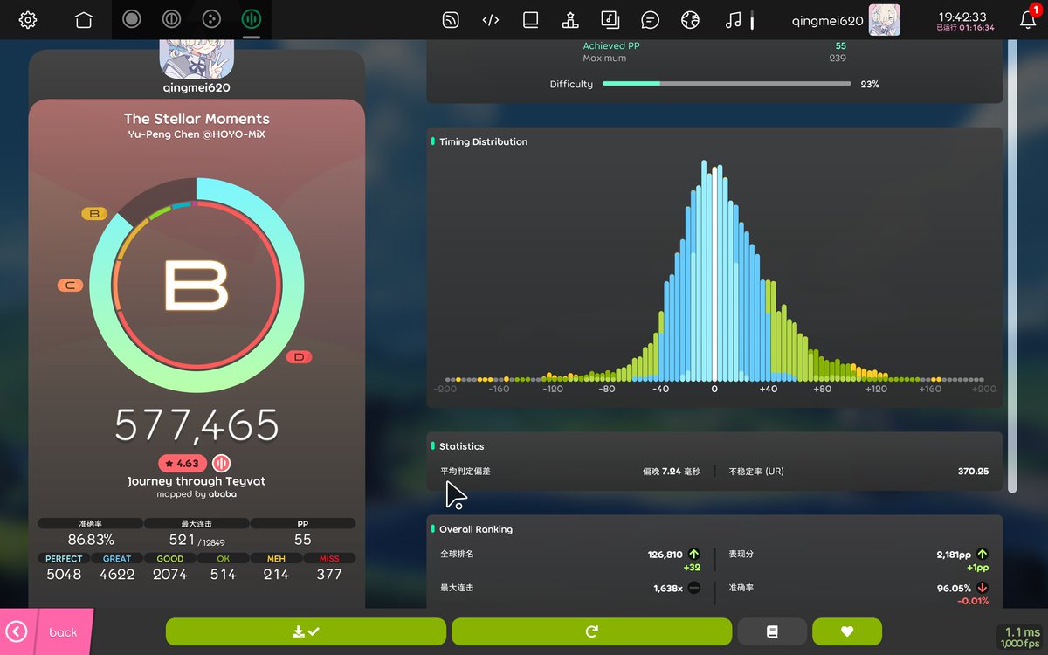Click the toolbar profile avatar

(x=884, y=20)
